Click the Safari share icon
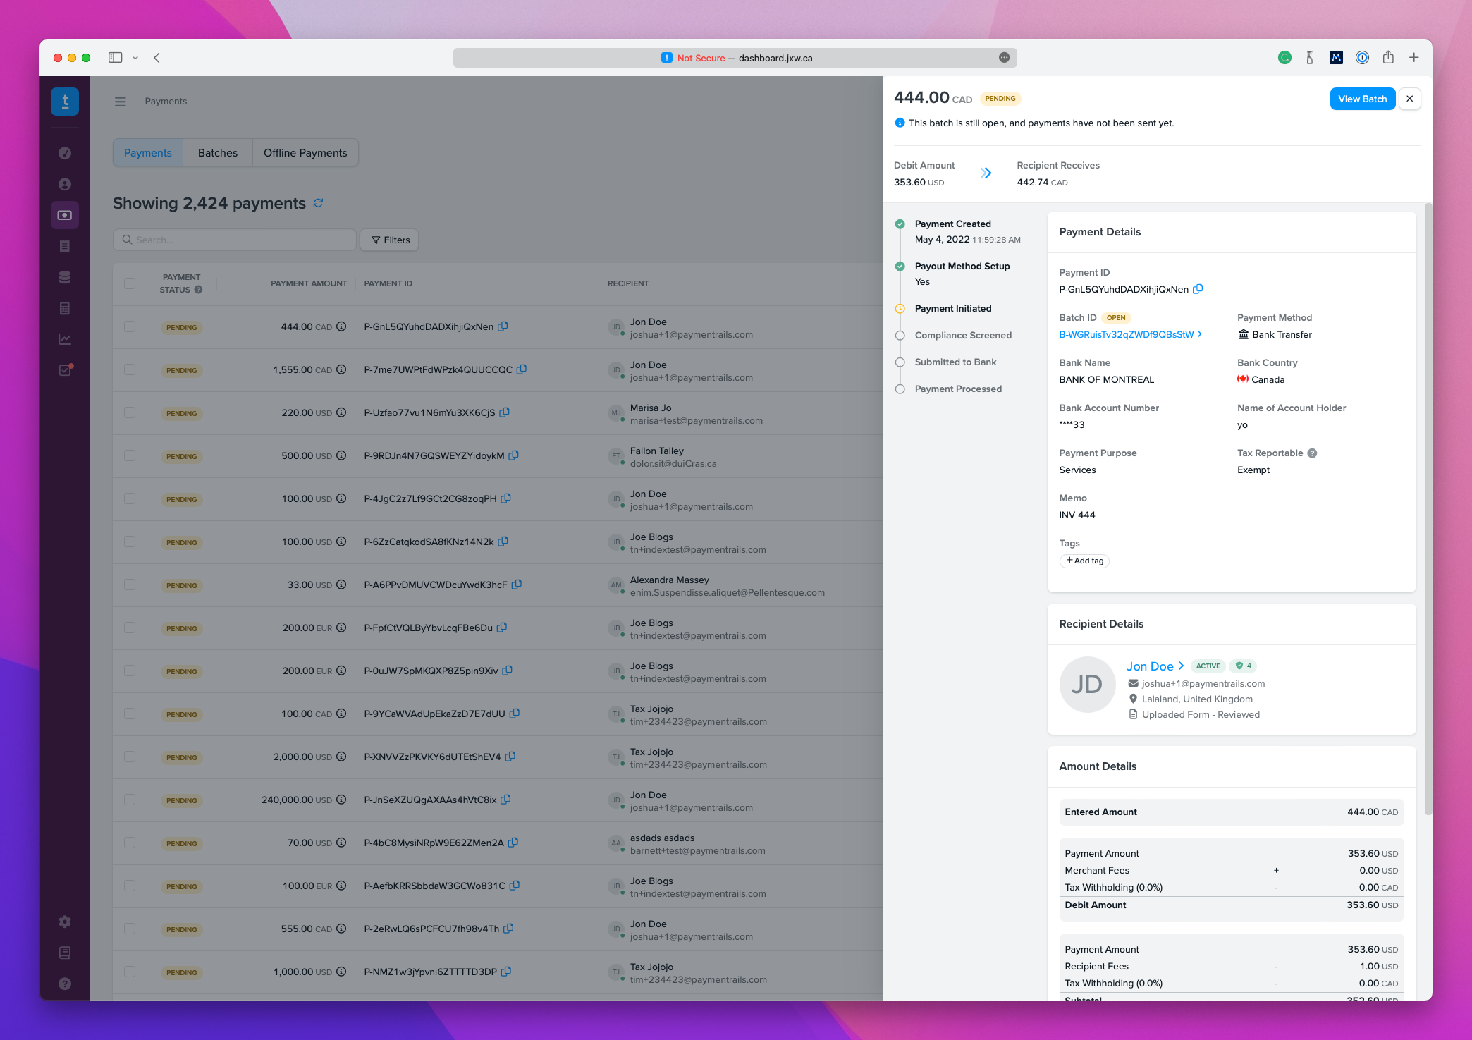 coord(1387,58)
